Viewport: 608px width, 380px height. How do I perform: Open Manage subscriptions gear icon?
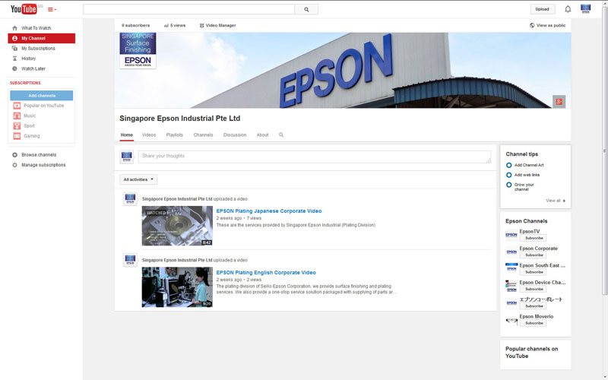(x=14, y=165)
